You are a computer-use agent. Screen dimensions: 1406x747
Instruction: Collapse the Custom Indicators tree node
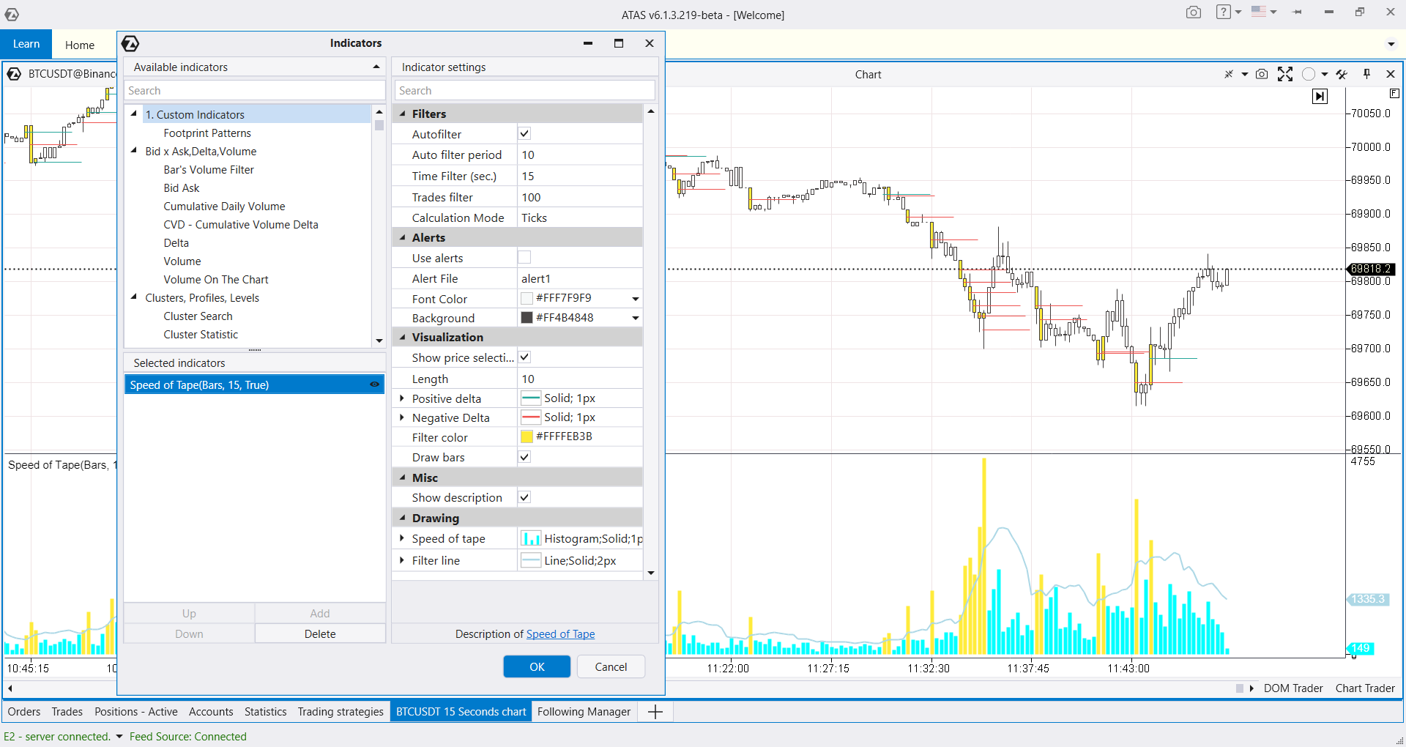[134, 114]
